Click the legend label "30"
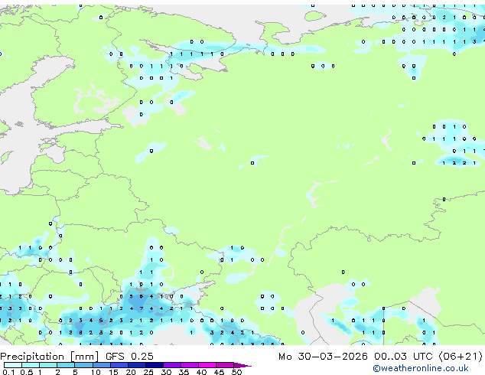Viewport: 485px width, 375px height. [166, 372]
